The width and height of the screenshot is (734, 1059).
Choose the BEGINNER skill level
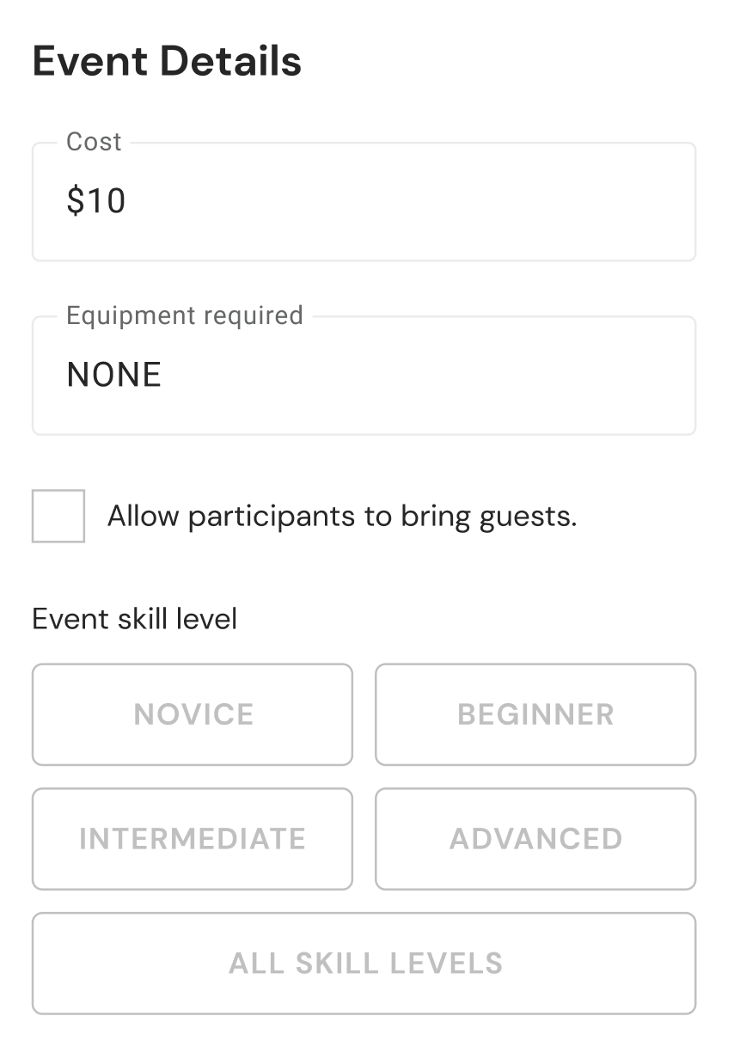[535, 714]
